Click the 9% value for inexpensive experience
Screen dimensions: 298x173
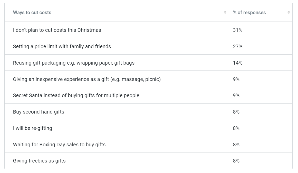236,79
